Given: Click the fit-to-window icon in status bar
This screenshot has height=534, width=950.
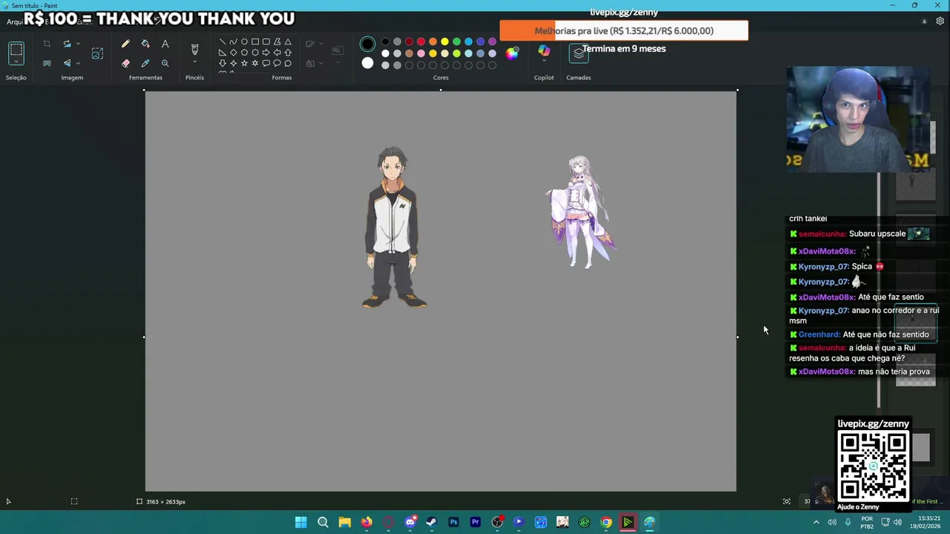Looking at the screenshot, I should tap(787, 501).
